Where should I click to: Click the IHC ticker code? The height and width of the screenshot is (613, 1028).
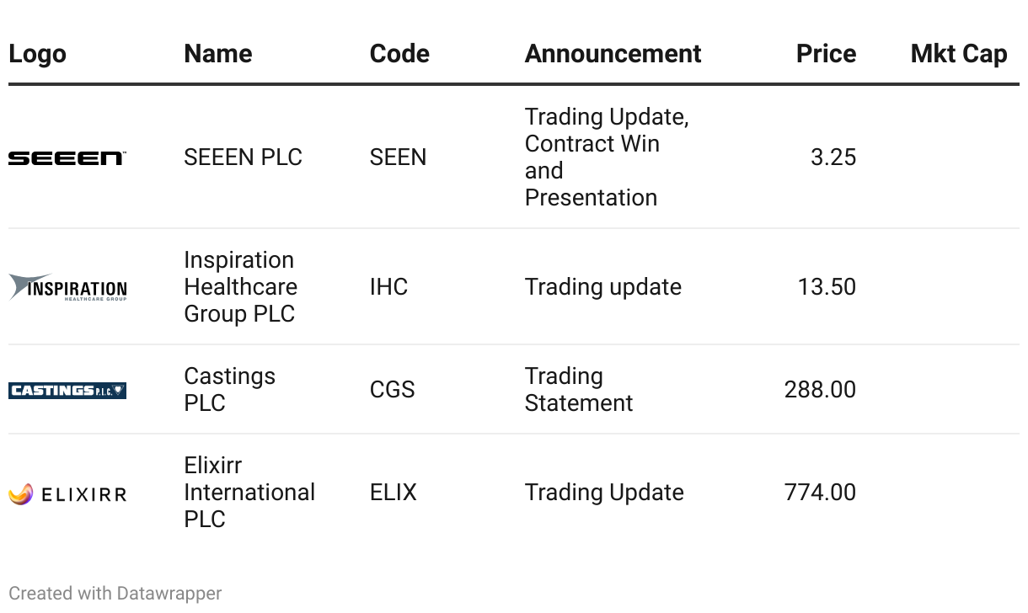[x=388, y=287]
